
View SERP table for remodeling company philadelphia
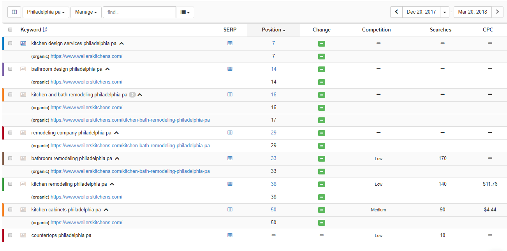click(230, 132)
